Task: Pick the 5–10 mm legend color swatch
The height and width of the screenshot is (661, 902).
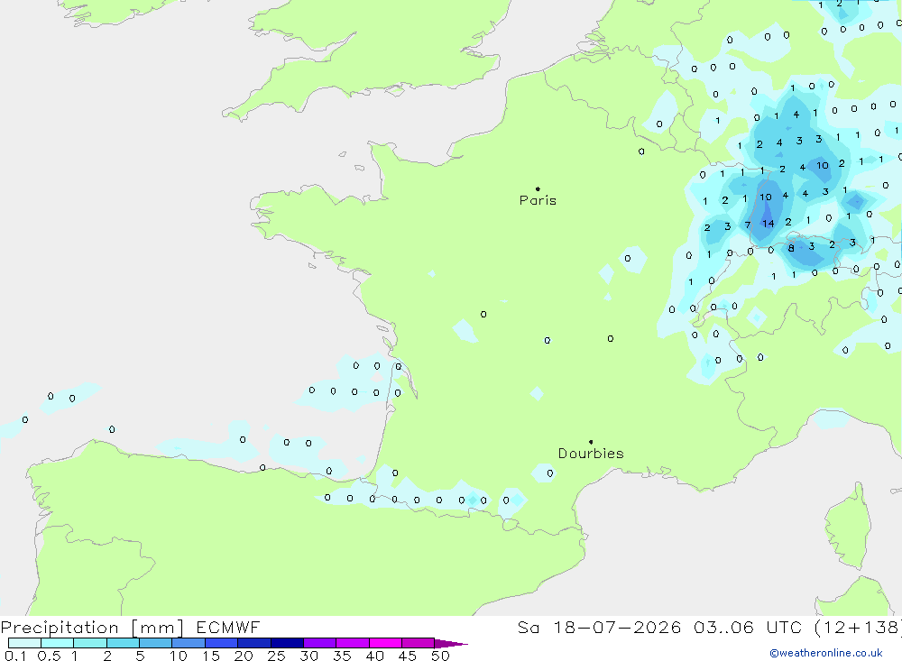Action: coord(156,643)
